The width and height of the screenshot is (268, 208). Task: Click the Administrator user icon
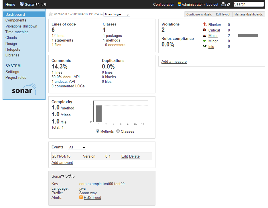click(x=179, y=4)
